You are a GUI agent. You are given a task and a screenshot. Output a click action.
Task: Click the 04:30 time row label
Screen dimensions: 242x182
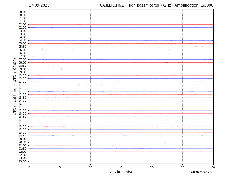tap(22, 40)
